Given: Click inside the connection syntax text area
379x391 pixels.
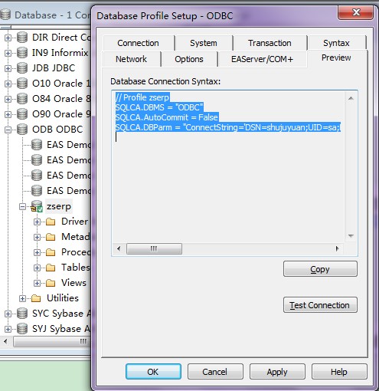Looking at the screenshot, I should pyautogui.click(x=228, y=167).
